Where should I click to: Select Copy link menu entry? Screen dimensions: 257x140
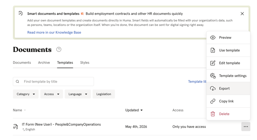point(228,101)
